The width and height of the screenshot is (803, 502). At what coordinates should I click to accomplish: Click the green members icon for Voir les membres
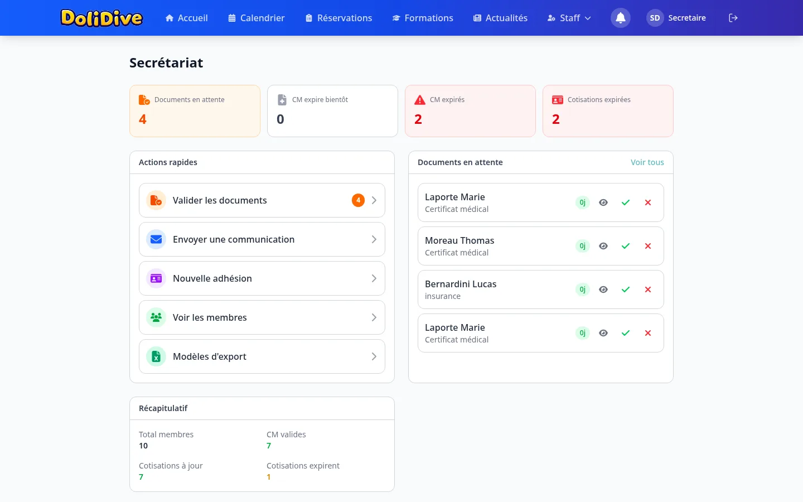[156, 317]
